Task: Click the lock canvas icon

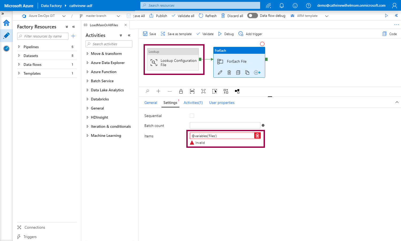Action: click(x=181, y=91)
